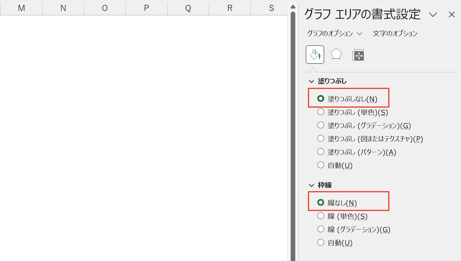Select 塗りつぶし (単色)(S) option
Image resolution: width=461 pixels, height=261 pixels.
pos(353,112)
